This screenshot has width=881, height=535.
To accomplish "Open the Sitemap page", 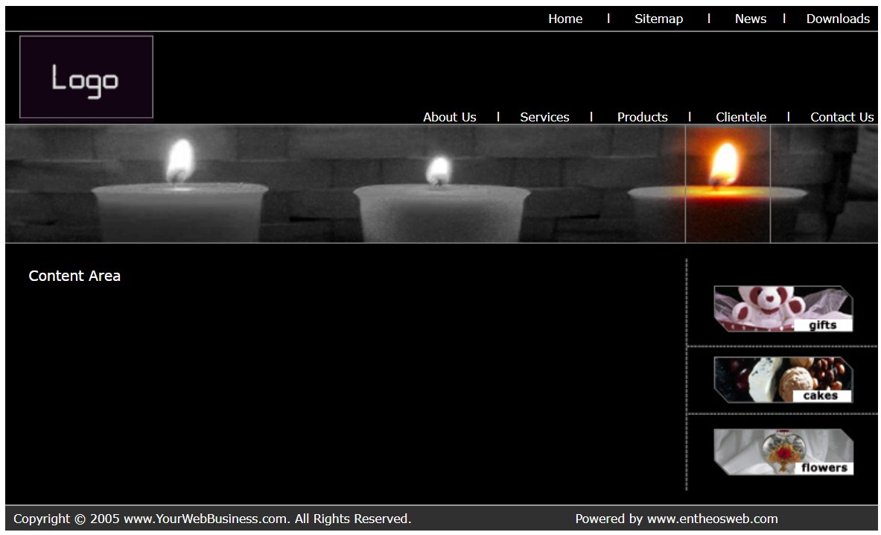I will 658,19.
